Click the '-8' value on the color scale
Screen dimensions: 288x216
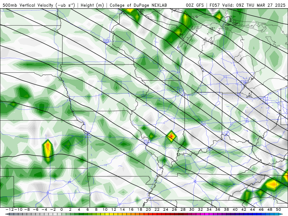pos(27,210)
